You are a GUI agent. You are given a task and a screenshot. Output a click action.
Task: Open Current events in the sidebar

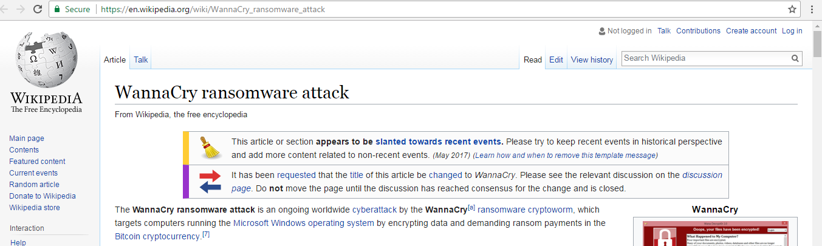tap(33, 173)
